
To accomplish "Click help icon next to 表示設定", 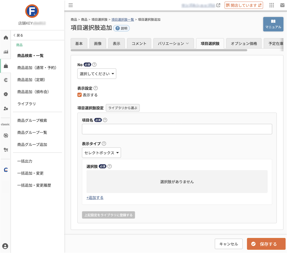I will (x=96, y=88).
